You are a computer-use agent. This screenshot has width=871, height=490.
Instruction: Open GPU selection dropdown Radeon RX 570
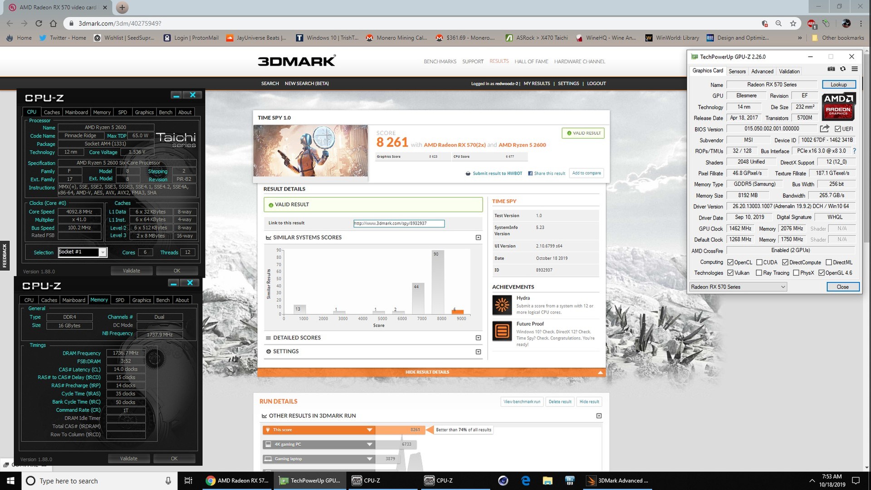pos(738,287)
